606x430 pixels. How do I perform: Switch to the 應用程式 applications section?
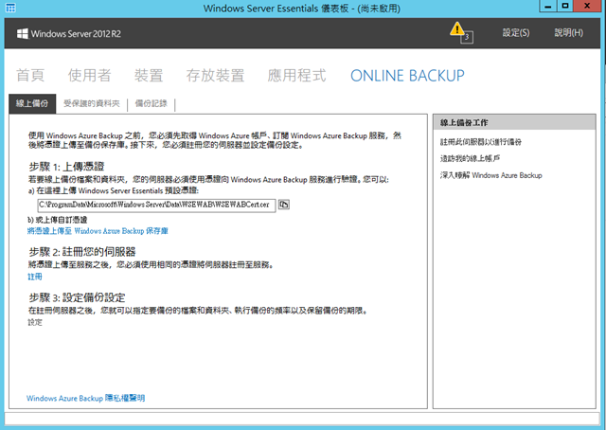click(296, 75)
